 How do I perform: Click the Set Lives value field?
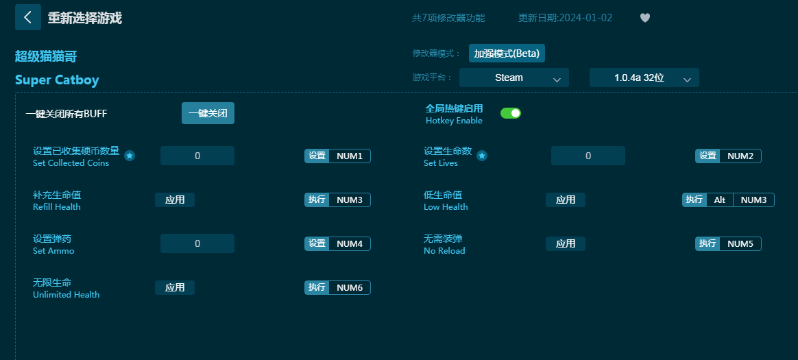point(588,156)
